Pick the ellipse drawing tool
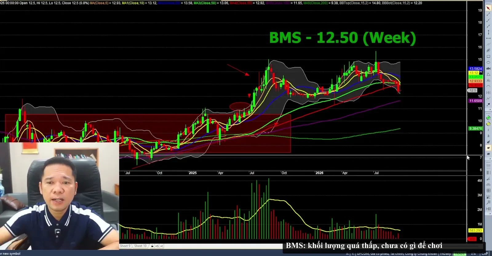This screenshot has height=256, width=492. 488,62
